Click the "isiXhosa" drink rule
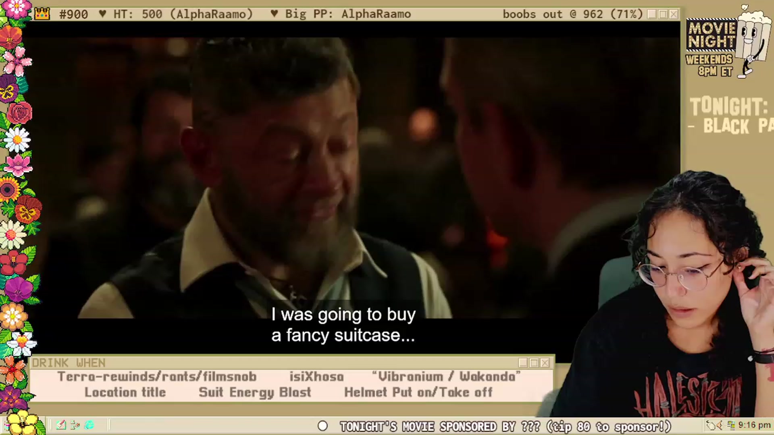Image resolution: width=774 pixels, height=435 pixels. tap(316, 377)
